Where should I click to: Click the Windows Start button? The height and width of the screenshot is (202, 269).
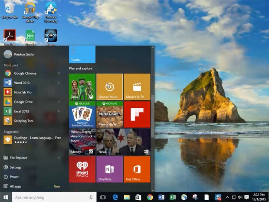tap(6, 197)
